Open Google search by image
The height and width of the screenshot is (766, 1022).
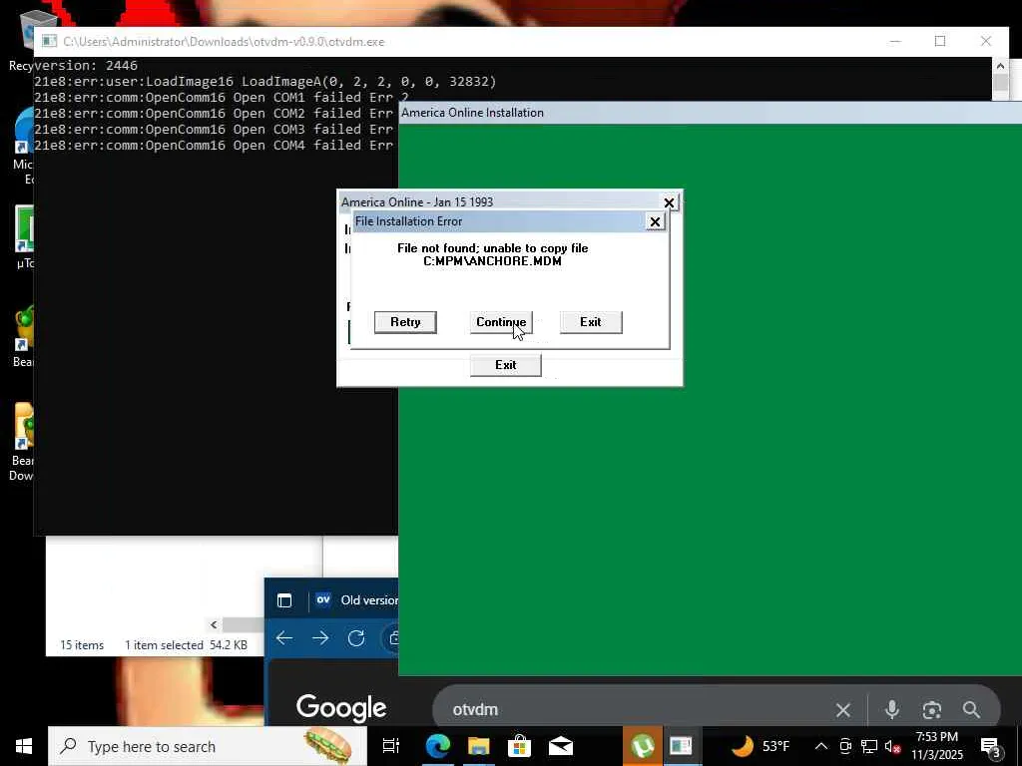[931, 709]
